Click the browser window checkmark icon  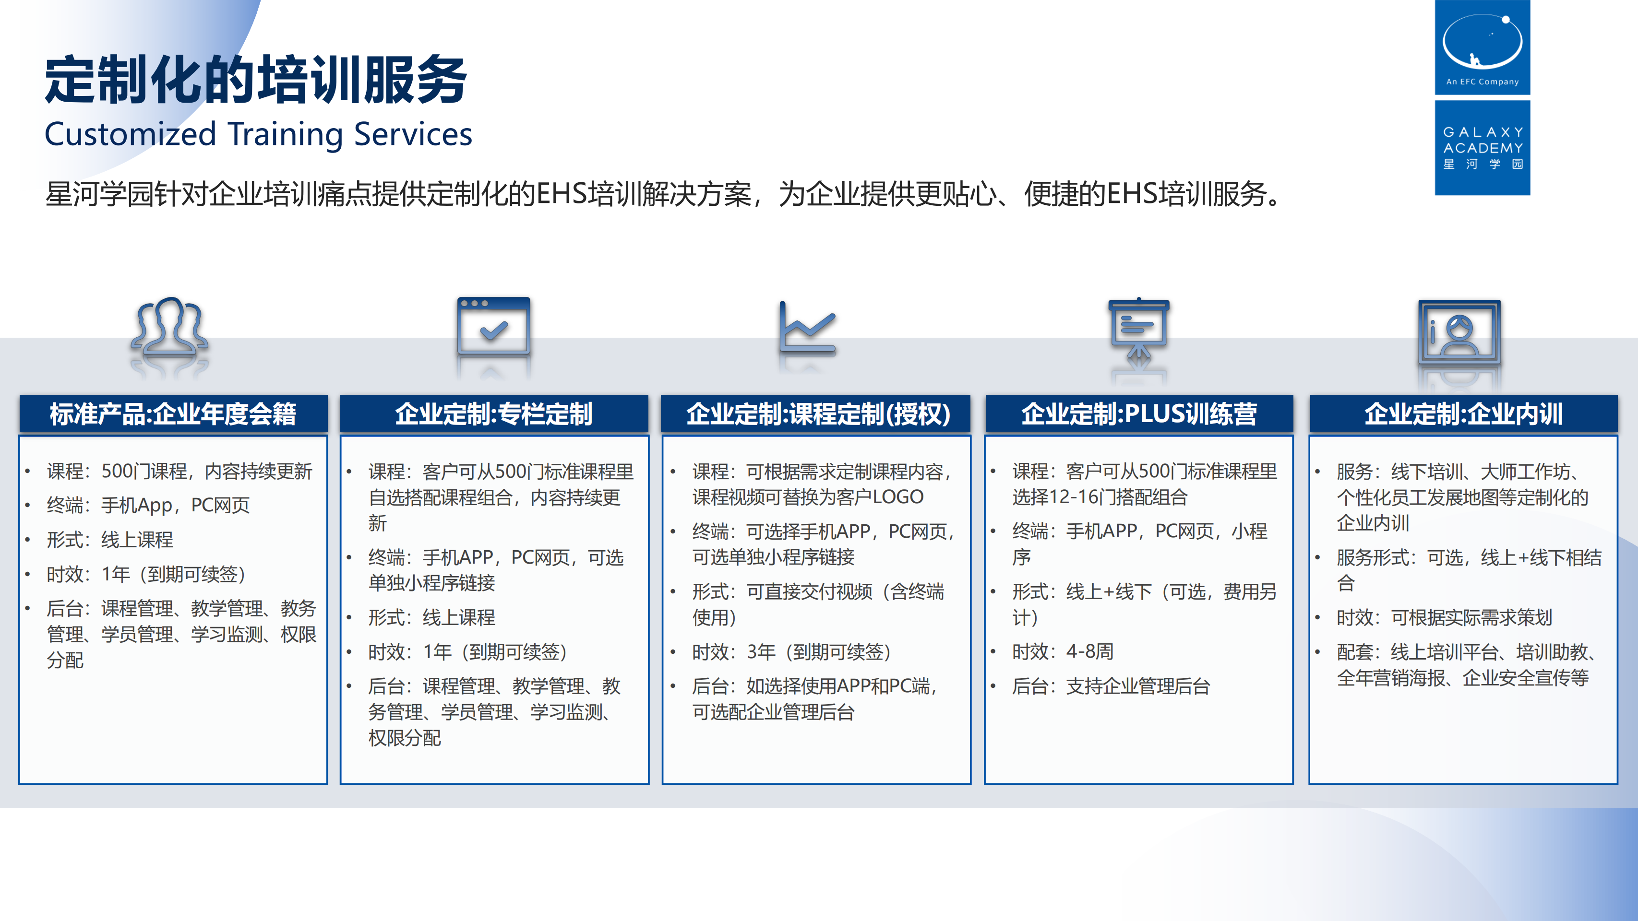493,325
